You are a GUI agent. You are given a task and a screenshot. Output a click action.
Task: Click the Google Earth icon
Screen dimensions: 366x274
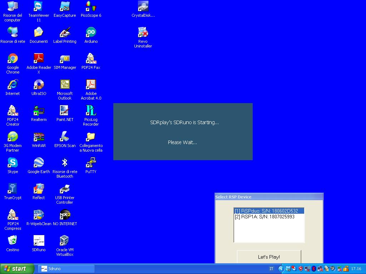tap(39, 163)
